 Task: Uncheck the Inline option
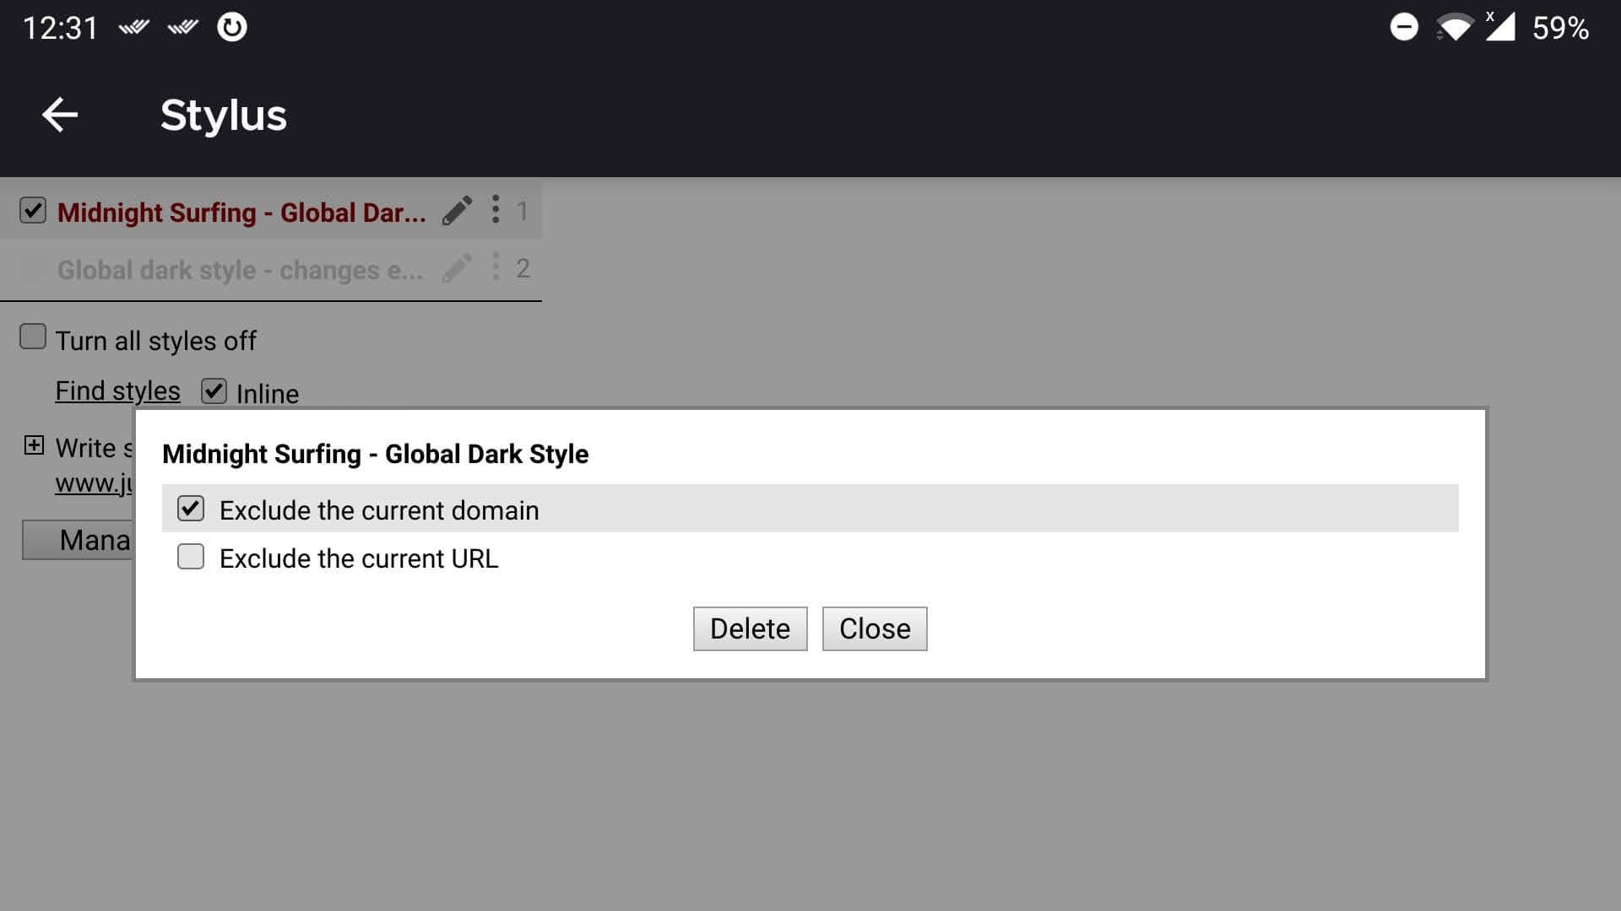(x=214, y=391)
